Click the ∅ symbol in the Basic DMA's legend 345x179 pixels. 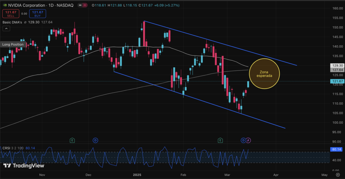click(x=25, y=22)
